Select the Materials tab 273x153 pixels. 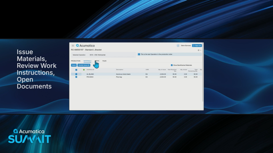point(87,61)
